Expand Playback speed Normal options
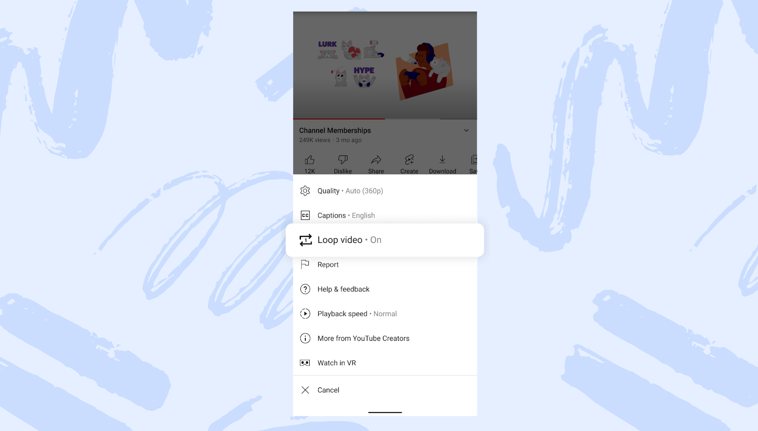The height and width of the screenshot is (431, 758). coord(385,313)
